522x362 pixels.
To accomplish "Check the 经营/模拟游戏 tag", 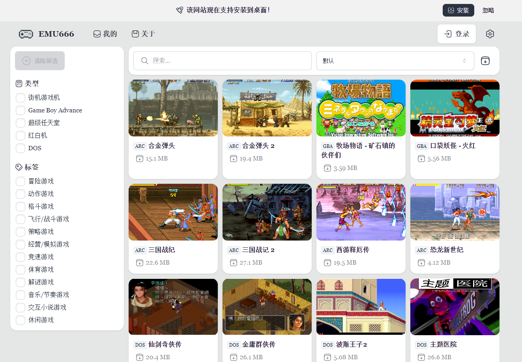I will coord(21,244).
